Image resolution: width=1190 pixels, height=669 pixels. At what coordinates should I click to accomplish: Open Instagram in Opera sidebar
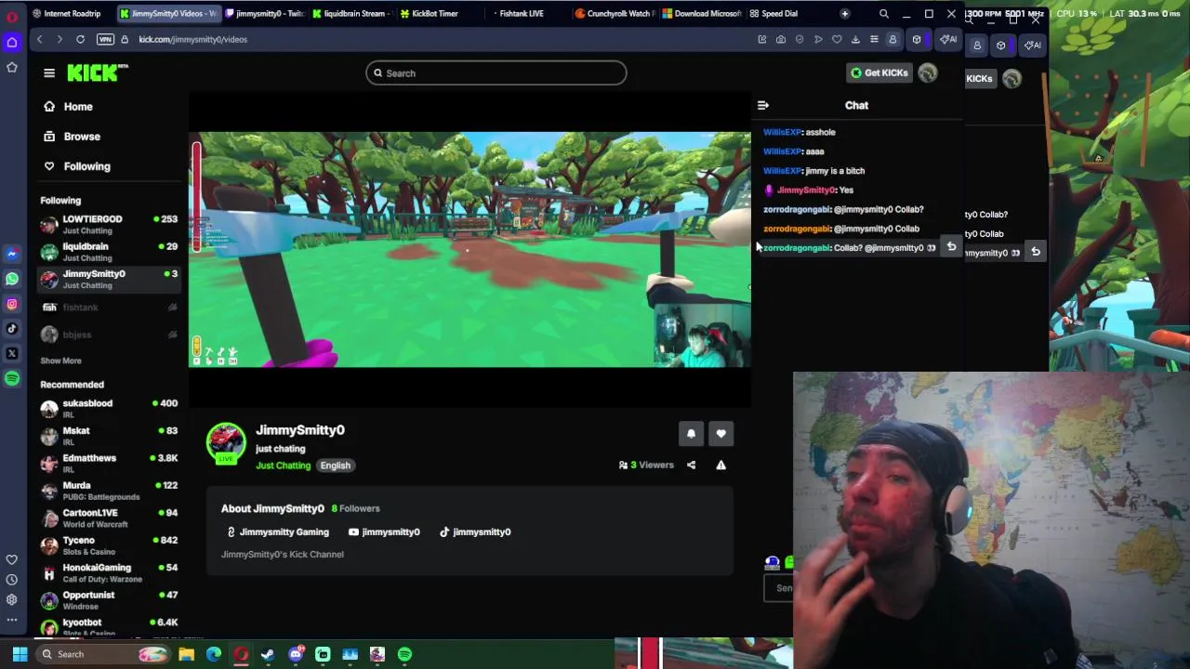(x=12, y=304)
